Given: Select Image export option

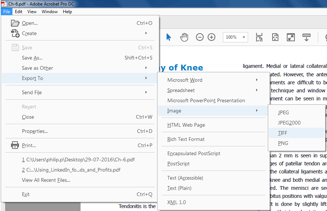Looking at the screenshot, I should coord(213,111).
